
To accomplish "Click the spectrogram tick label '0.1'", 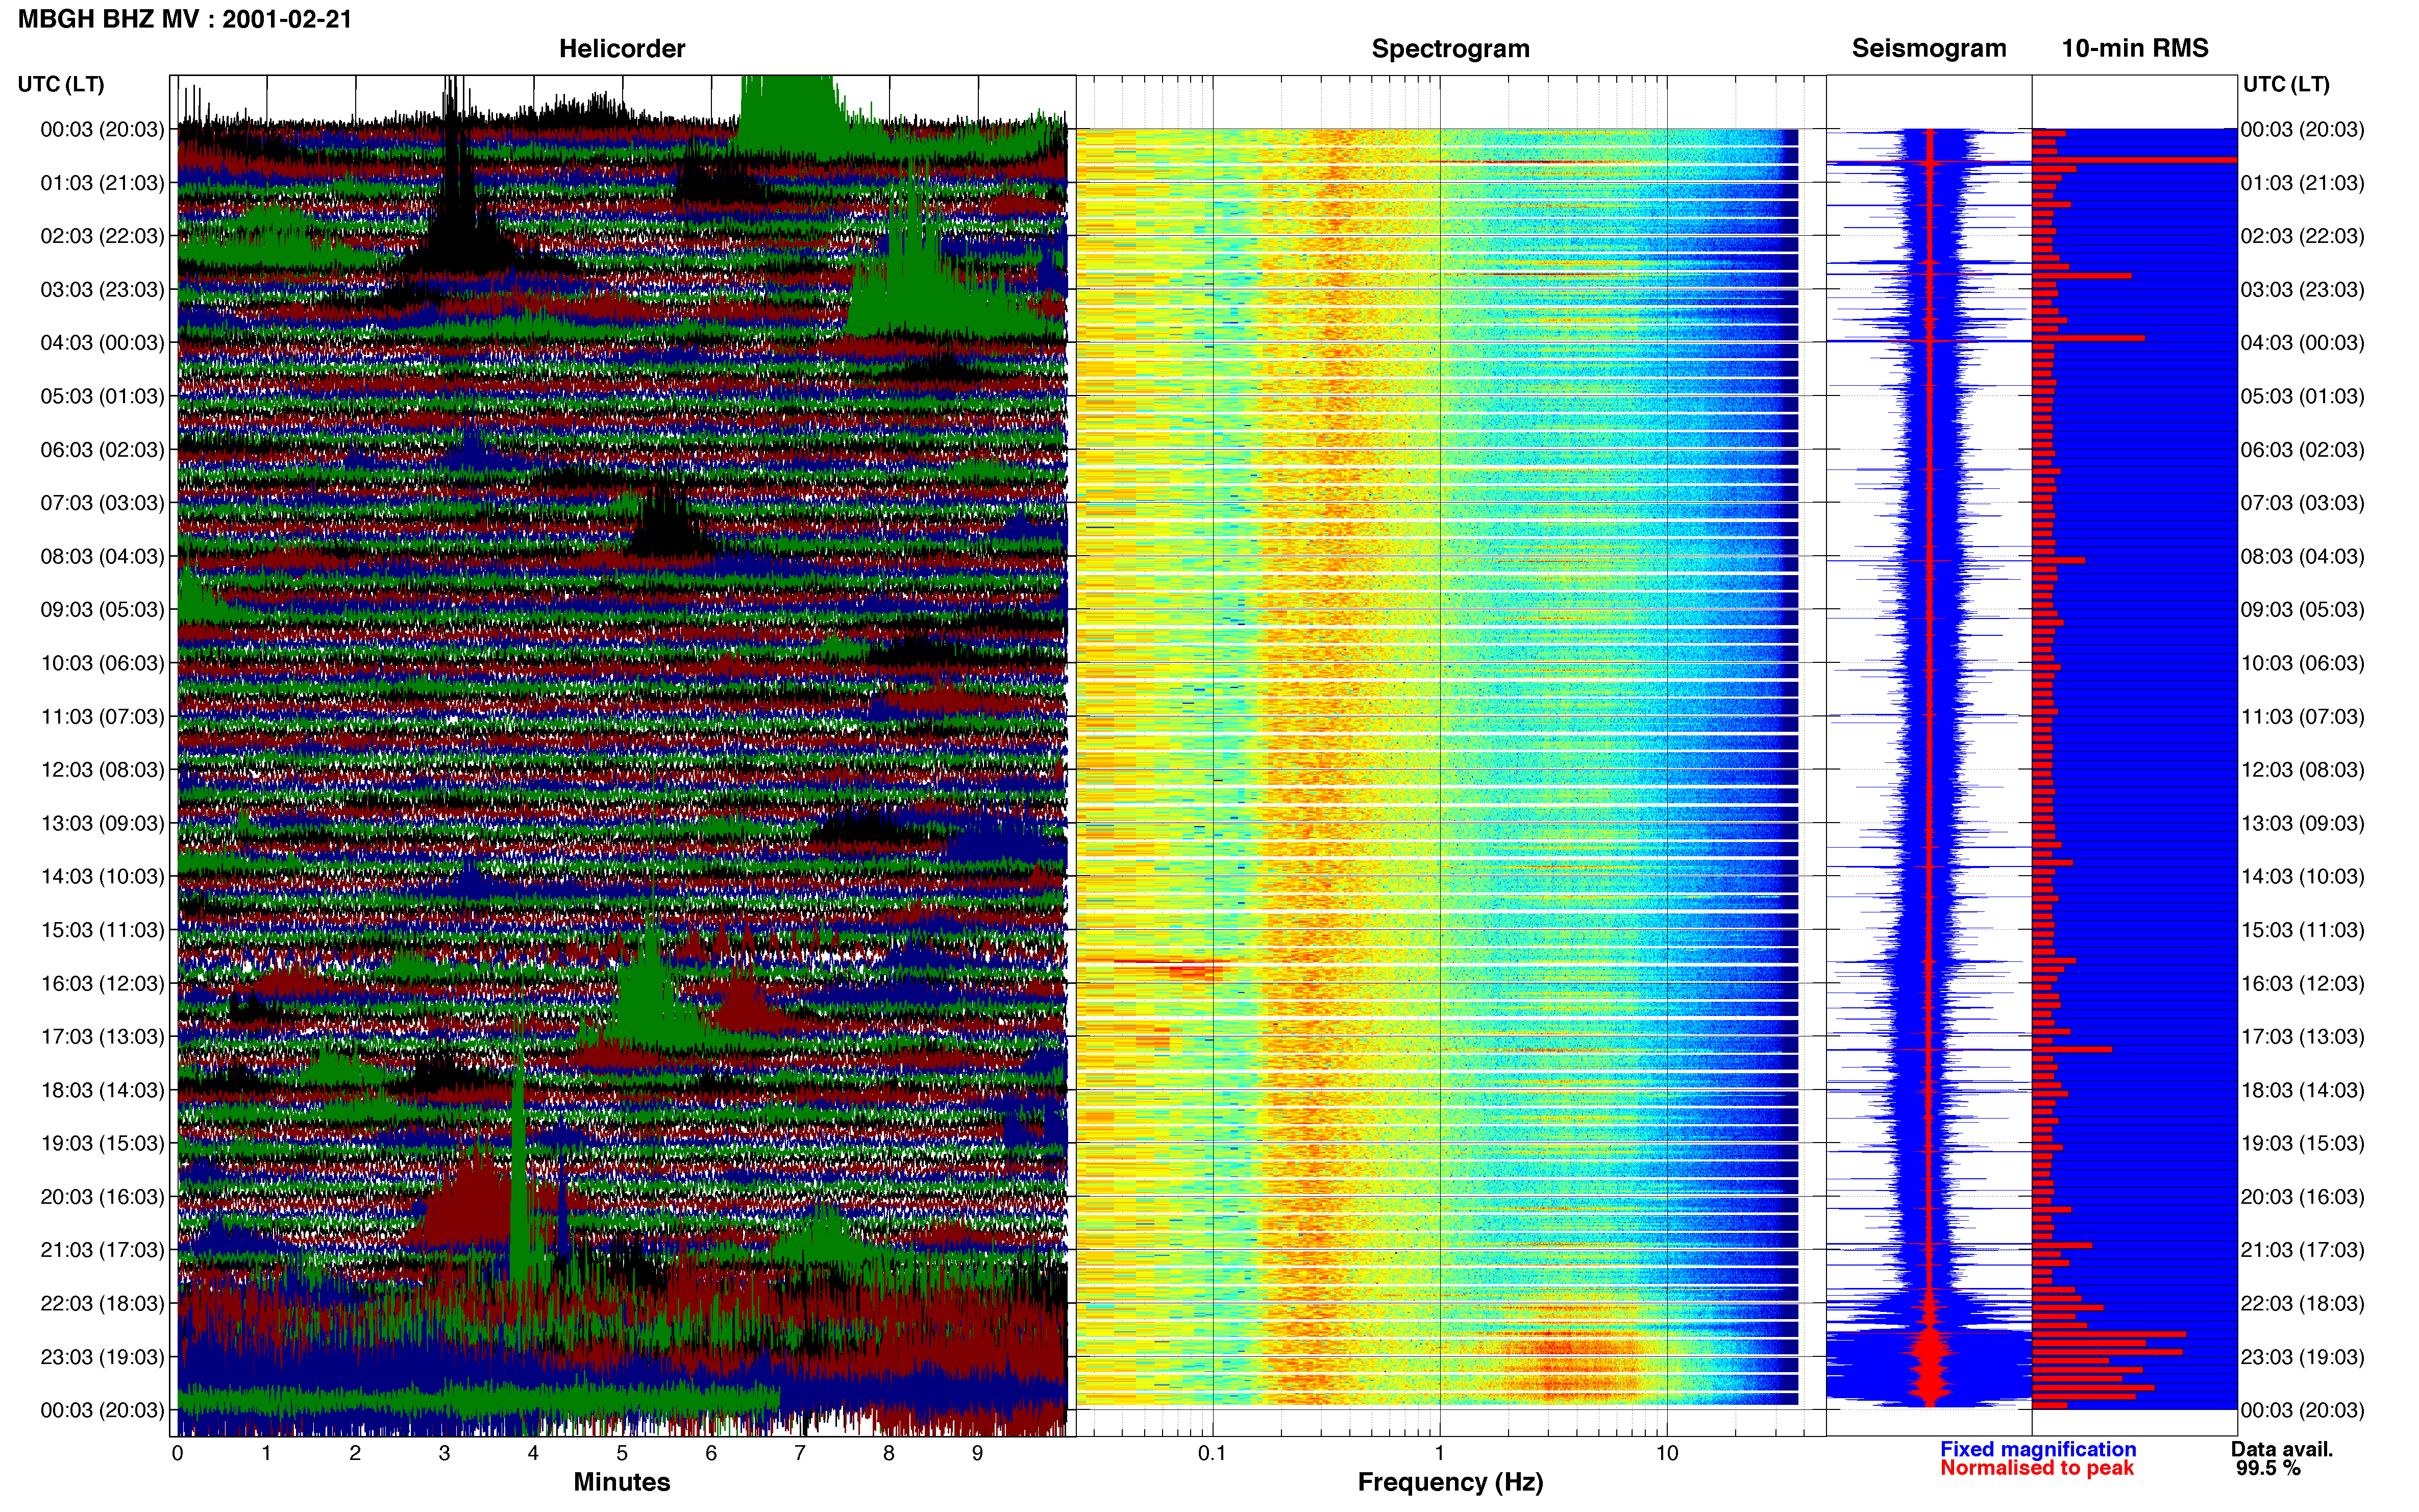I will 1212,1453.
